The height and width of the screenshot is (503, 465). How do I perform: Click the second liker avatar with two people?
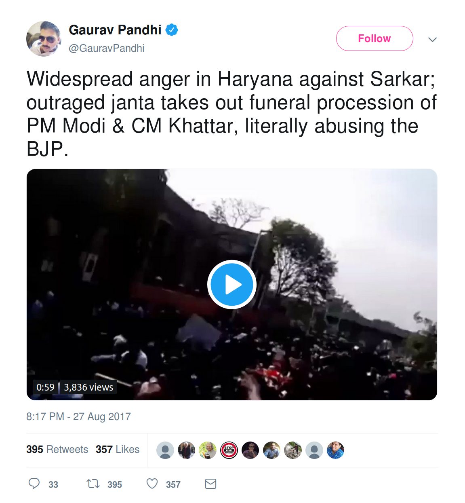[x=187, y=450]
